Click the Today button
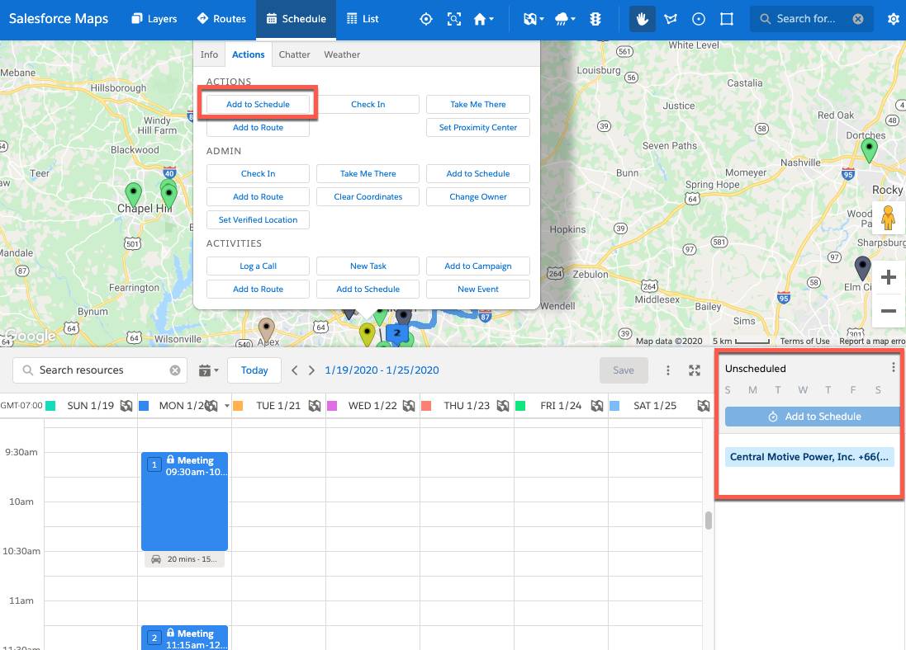The height and width of the screenshot is (650, 906). pos(254,370)
